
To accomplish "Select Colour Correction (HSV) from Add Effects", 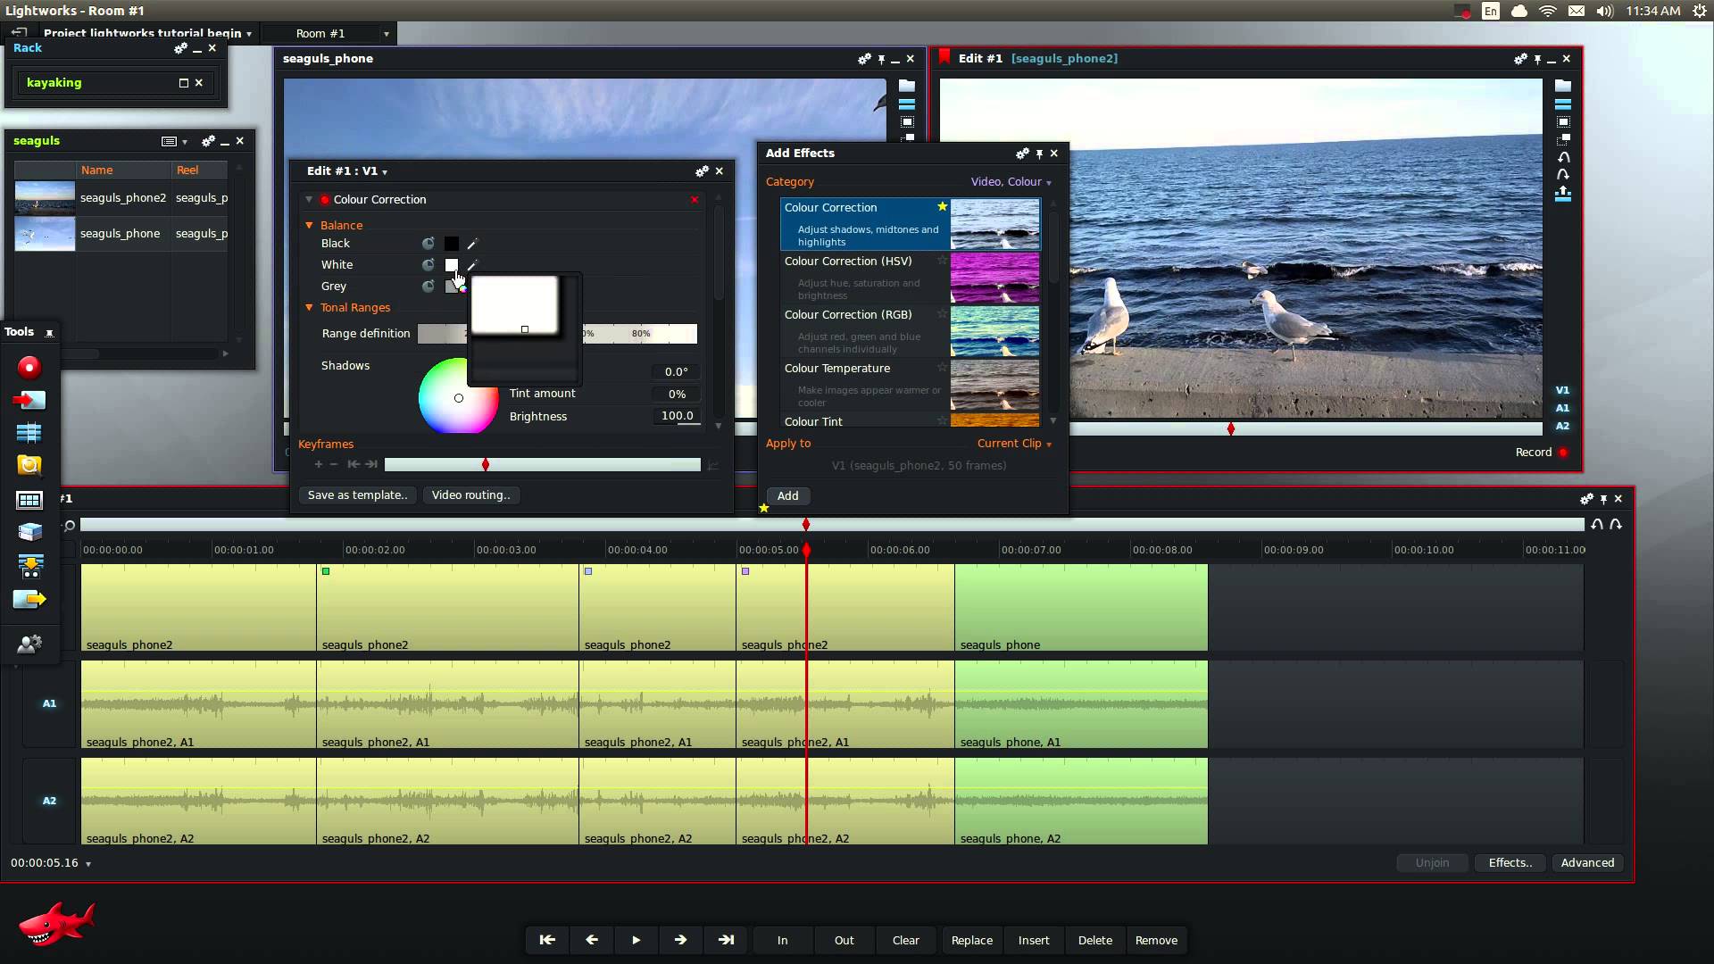I will coord(847,262).
